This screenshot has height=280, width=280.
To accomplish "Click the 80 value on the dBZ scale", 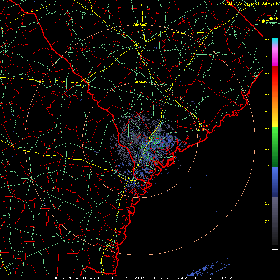I will (267, 38).
